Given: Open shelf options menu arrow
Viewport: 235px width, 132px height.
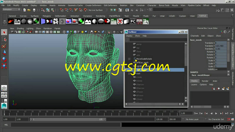Looking at the screenshot, I should tap(4, 23).
